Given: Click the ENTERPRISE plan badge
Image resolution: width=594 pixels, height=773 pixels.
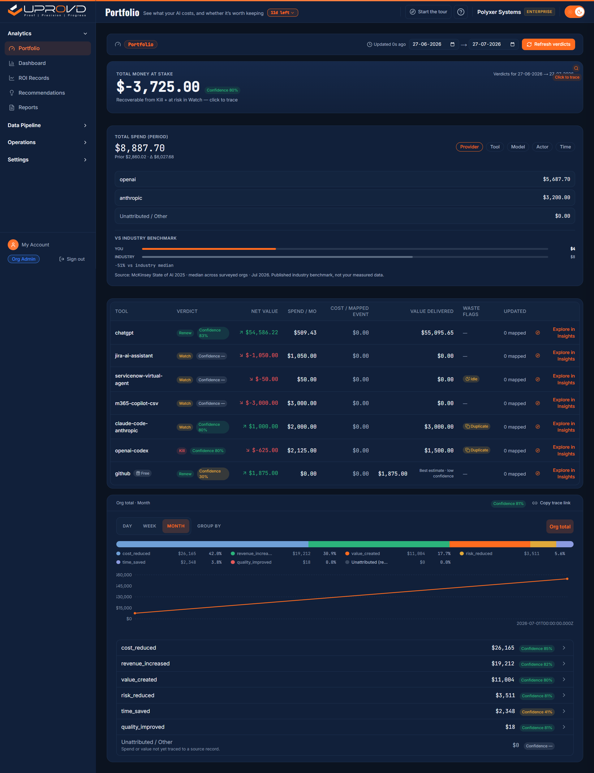Looking at the screenshot, I should [539, 12].
